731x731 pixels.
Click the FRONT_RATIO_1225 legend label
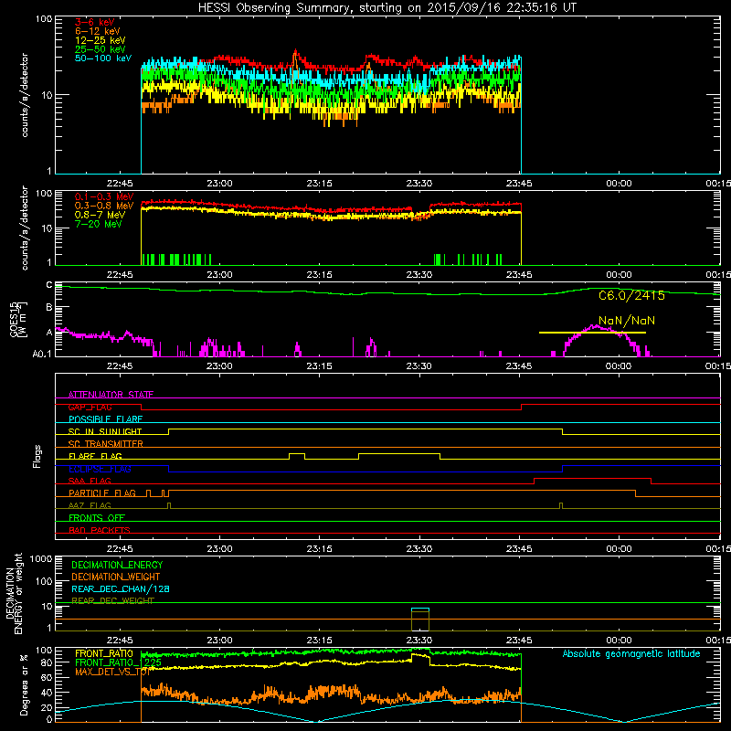[x=119, y=662]
